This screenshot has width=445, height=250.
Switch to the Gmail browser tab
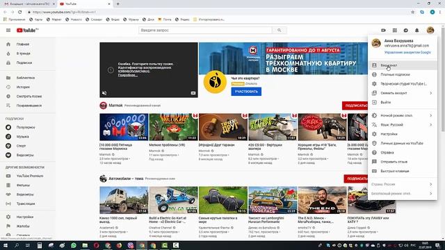tap(29, 4)
